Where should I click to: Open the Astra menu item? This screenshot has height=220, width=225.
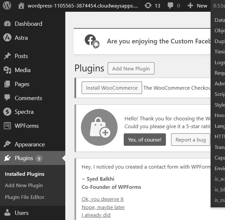pos(21,38)
